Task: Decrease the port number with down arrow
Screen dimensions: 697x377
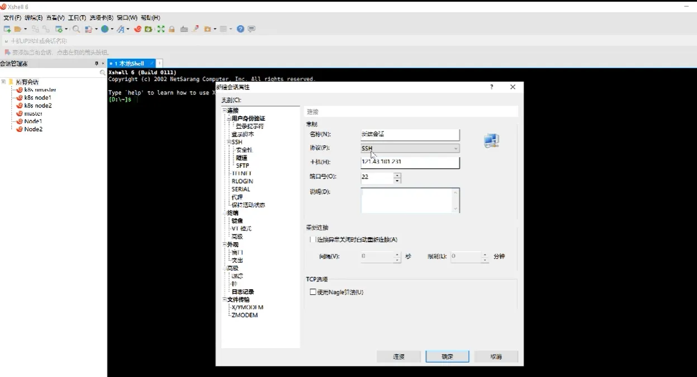Action: click(397, 181)
